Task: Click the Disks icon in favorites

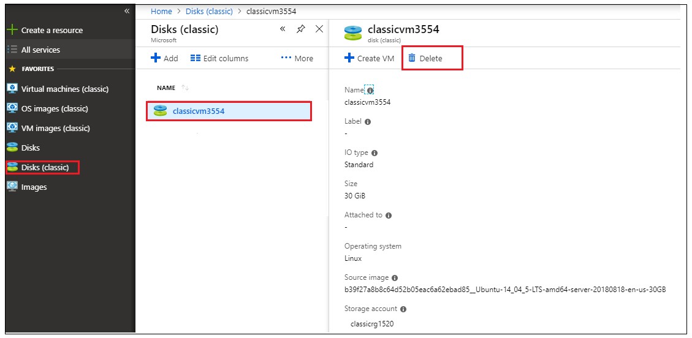Action: 12,148
